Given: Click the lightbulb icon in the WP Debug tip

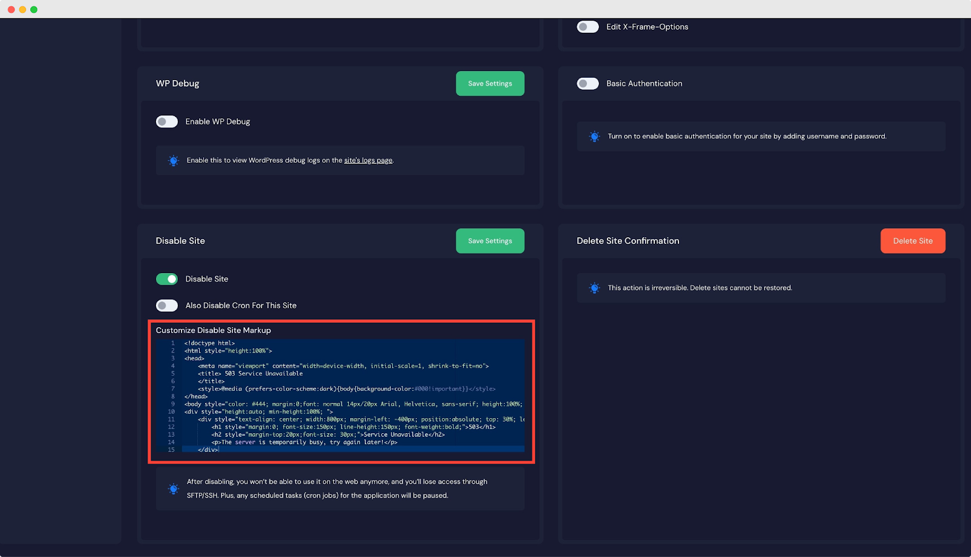Looking at the screenshot, I should [174, 160].
